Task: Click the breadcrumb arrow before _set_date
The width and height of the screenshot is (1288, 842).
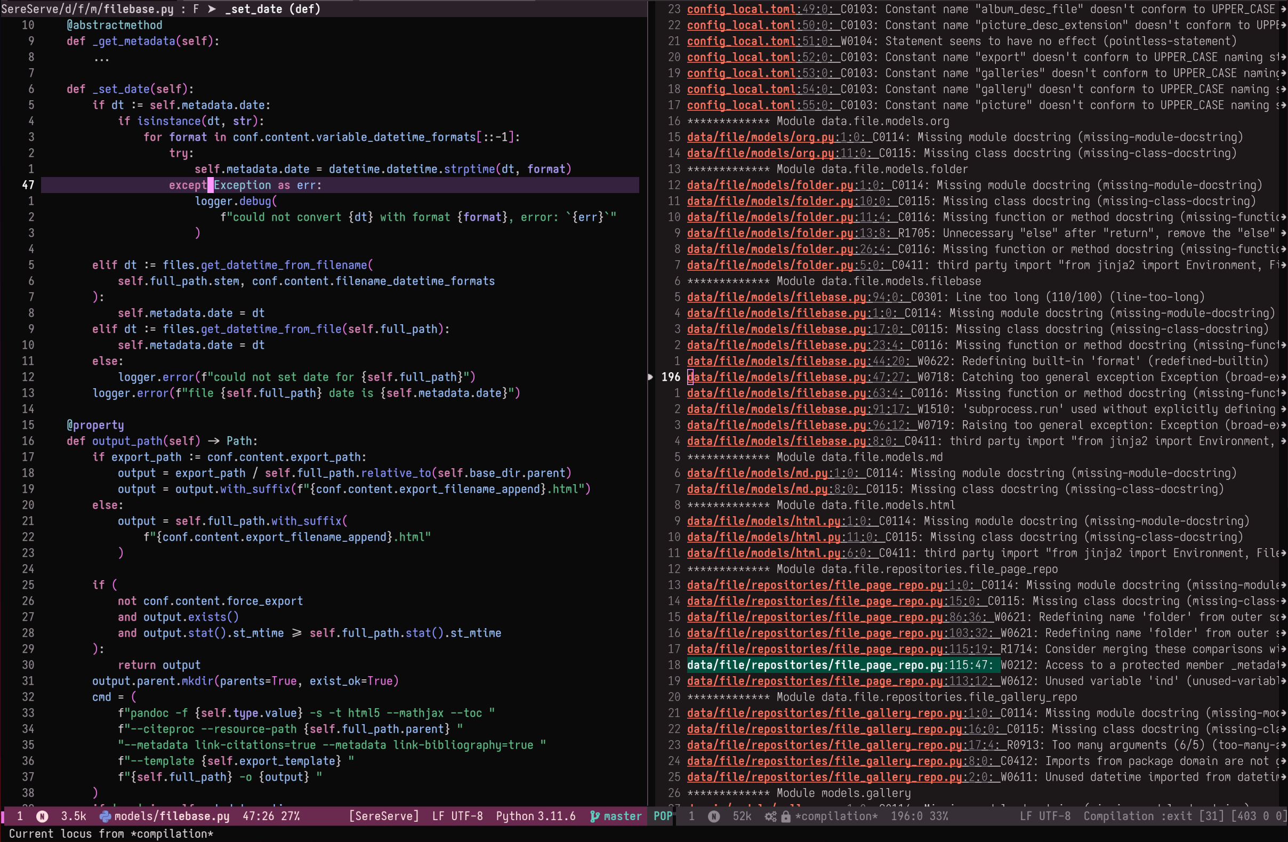Action: [212, 9]
